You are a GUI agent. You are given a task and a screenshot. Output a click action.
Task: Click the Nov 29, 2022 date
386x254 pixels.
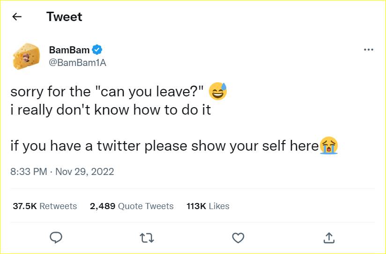[85, 172]
